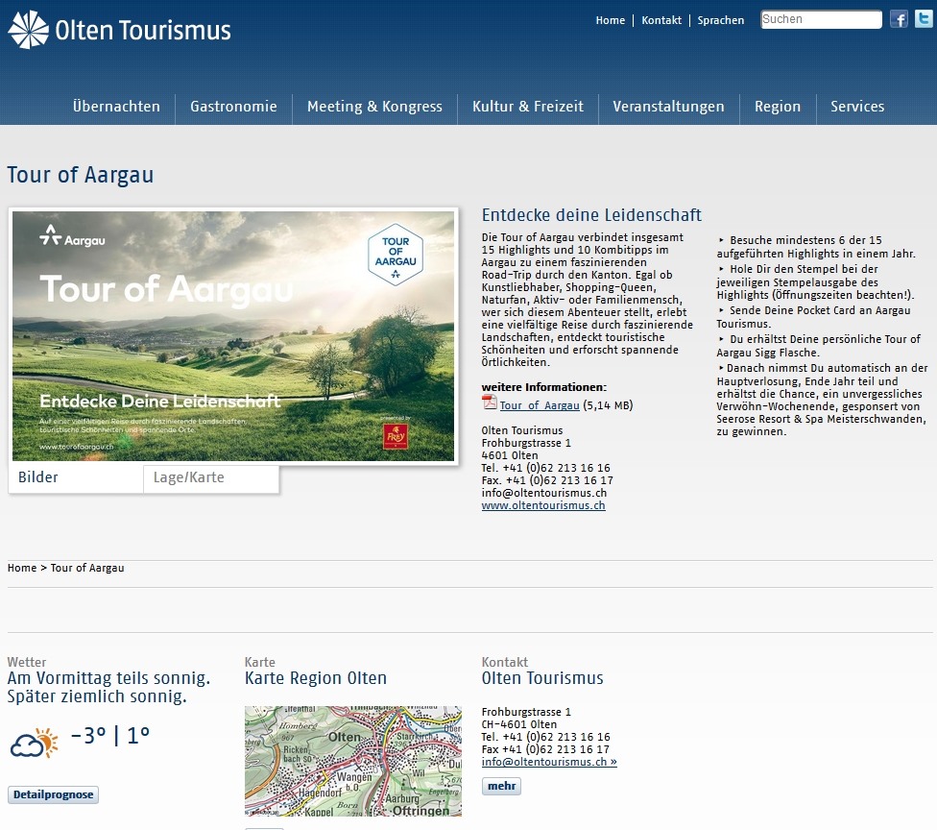Switch to the Lage/Karte tab
This screenshot has height=830, width=937.
click(x=211, y=477)
